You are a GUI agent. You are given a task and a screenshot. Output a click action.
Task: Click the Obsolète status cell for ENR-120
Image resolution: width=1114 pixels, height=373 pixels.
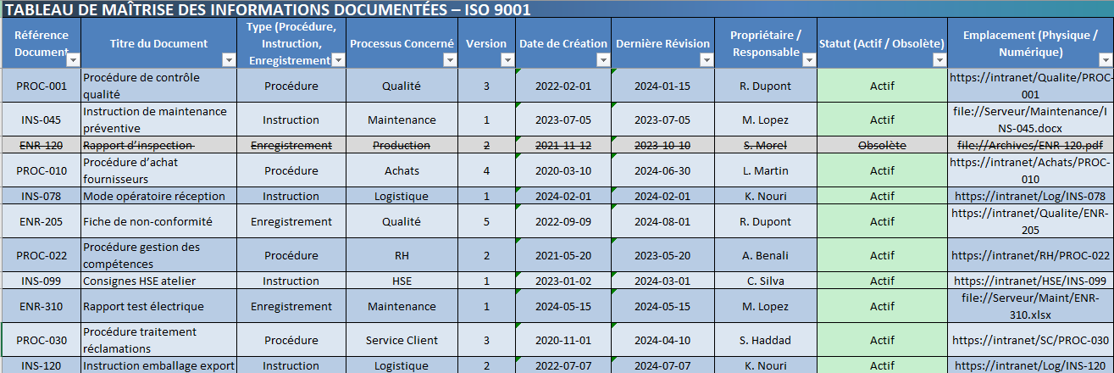coord(882,145)
